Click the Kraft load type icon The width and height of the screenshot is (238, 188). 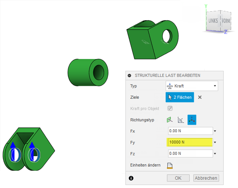click(170, 86)
